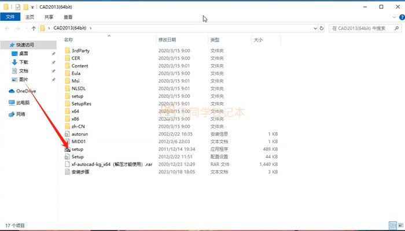Select the setup folder name dated 2020/3/15
Screen dimensions: 405x231
tap(77, 96)
